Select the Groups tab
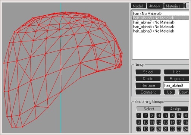The image size is (191, 135). click(155, 6)
